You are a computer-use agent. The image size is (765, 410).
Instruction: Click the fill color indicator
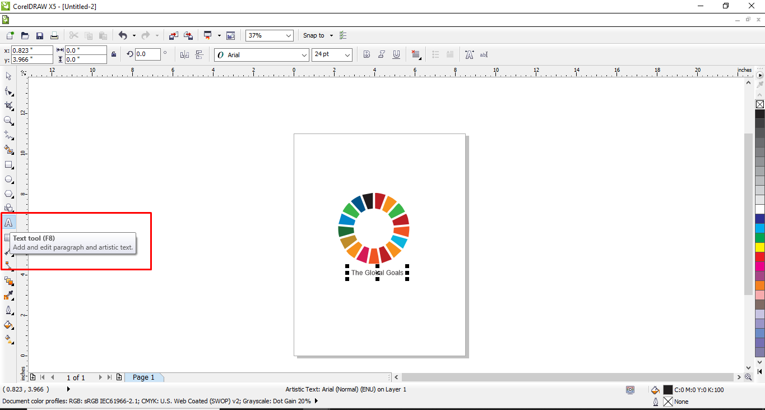[667, 390]
